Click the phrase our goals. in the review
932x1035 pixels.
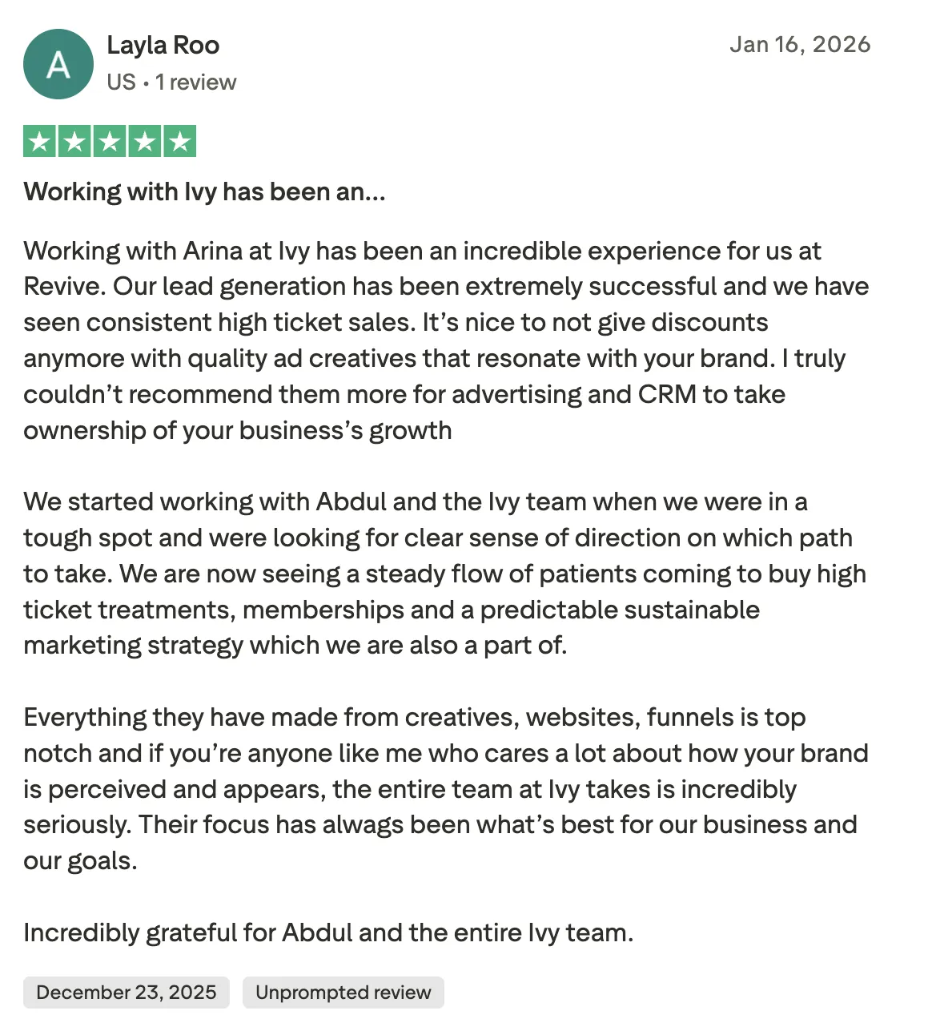pyautogui.click(x=80, y=861)
